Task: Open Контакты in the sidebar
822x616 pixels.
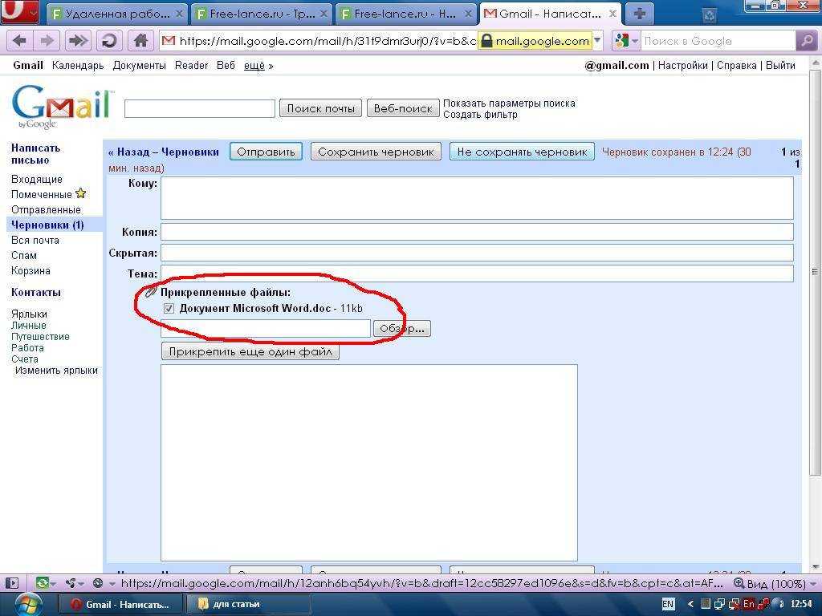Action: (x=35, y=292)
